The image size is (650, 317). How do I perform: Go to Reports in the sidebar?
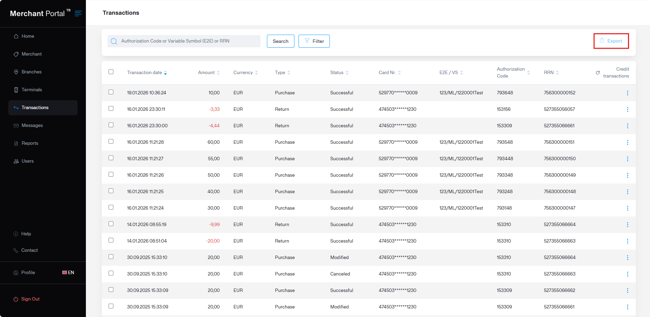pyautogui.click(x=30, y=143)
